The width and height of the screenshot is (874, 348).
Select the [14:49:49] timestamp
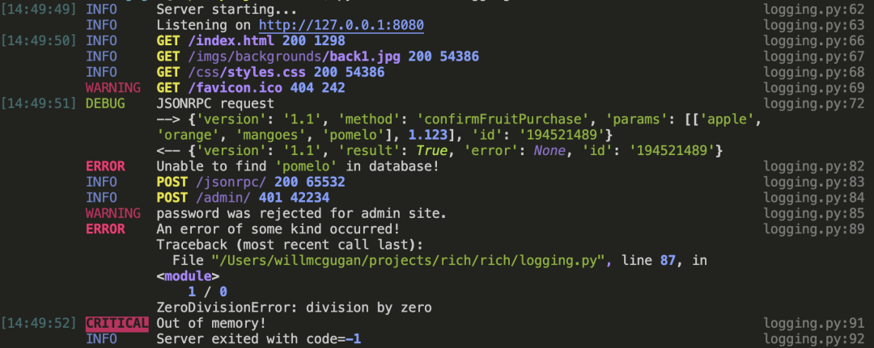pos(39,10)
